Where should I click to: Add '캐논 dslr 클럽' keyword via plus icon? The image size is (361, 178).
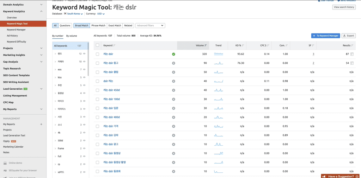[x=173, y=72]
